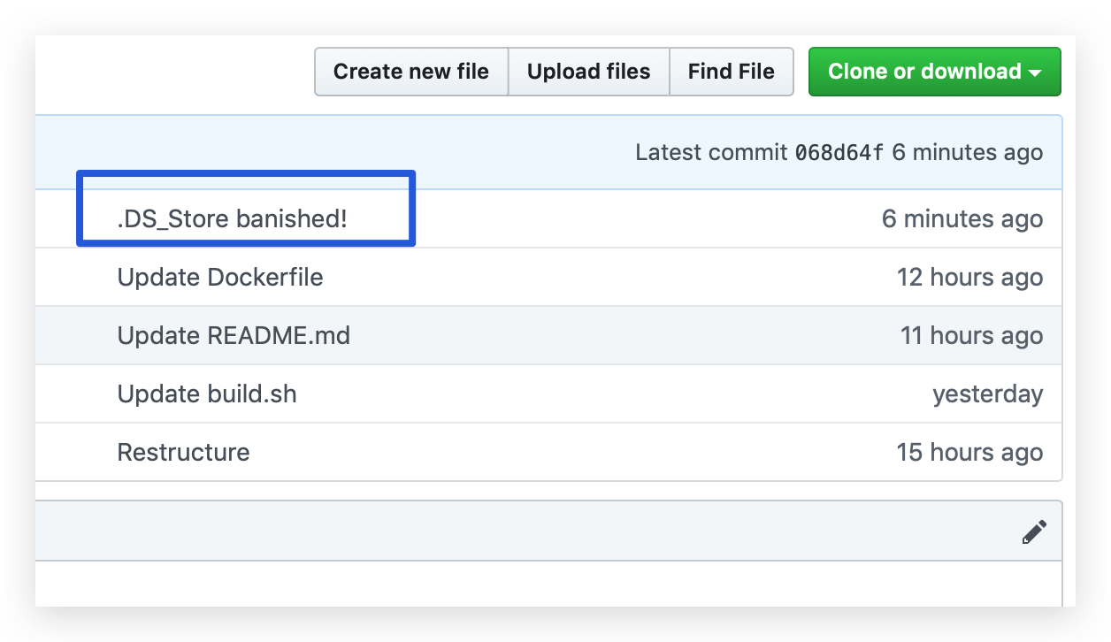The image size is (1111, 642).
Task: Click the '12 hours ago' timestamp
Action: [x=969, y=277]
